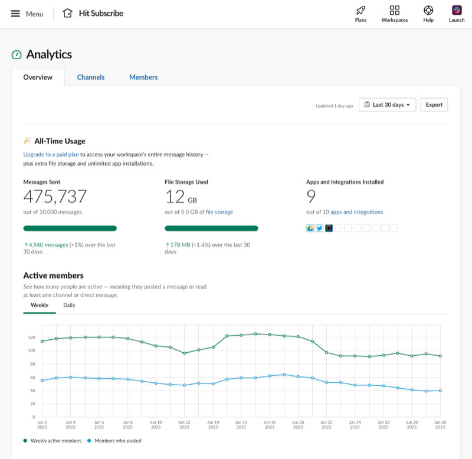Viewport: 472px width, 459px height.
Task: Click the Google Drive app icon
Action: pyautogui.click(x=310, y=228)
